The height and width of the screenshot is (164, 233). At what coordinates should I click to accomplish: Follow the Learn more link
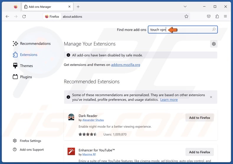(169, 100)
